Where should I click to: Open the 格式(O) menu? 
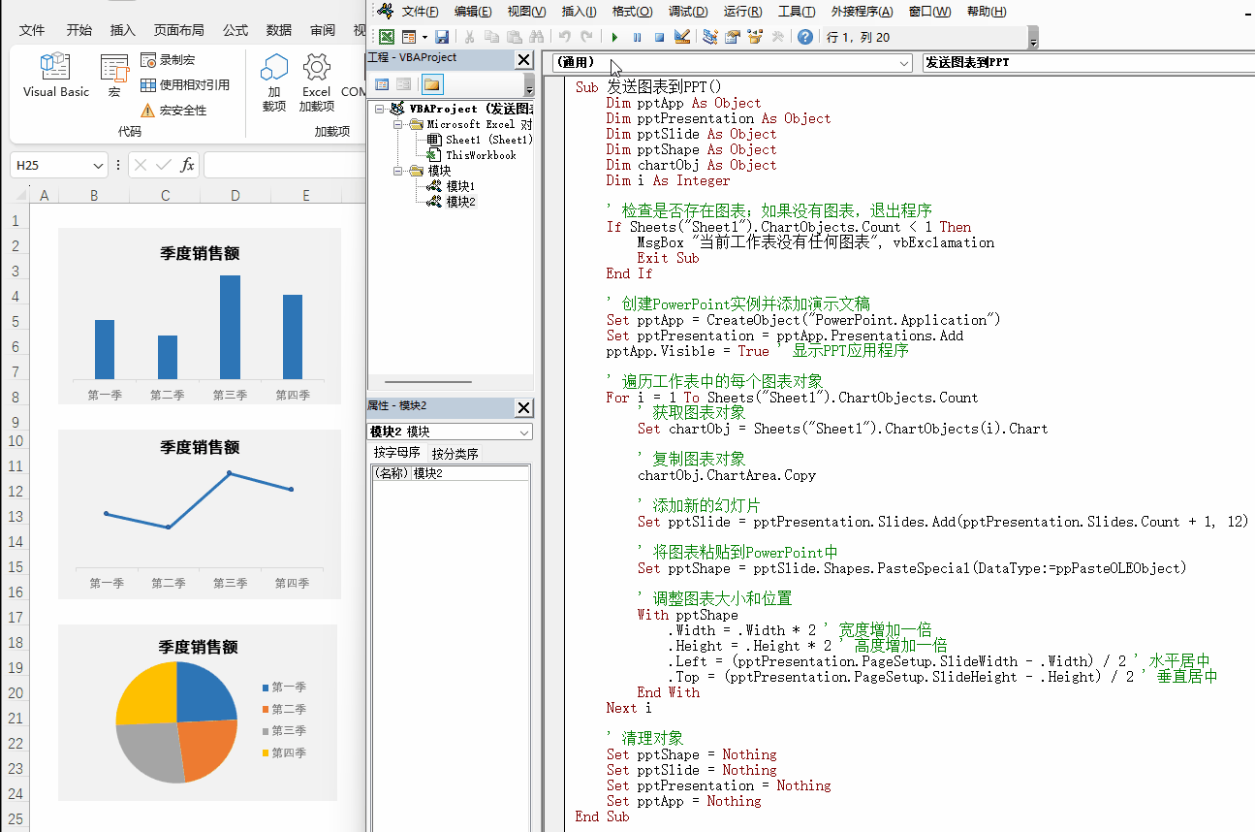632,12
